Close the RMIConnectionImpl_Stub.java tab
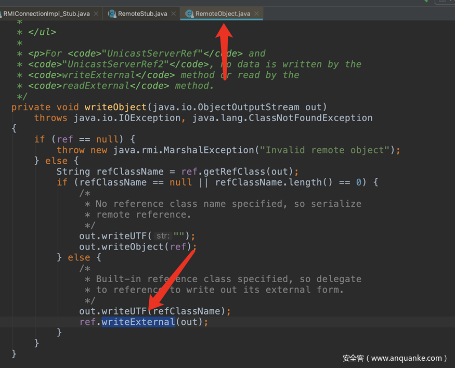Screen dimensions: 455x368 96,14
